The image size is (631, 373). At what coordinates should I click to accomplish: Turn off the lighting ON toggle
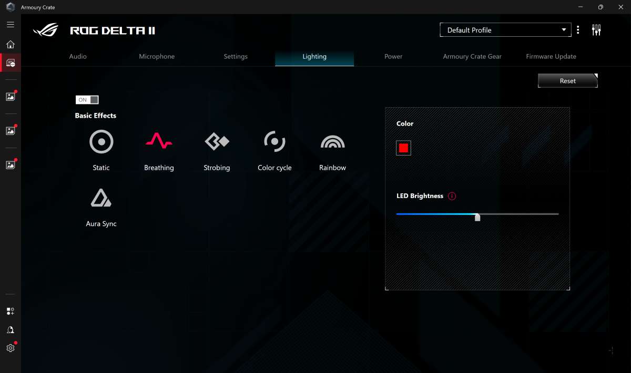87,100
